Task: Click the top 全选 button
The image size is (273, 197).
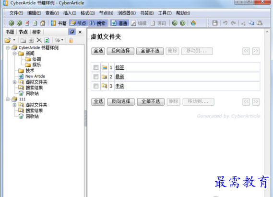Action: click(98, 51)
